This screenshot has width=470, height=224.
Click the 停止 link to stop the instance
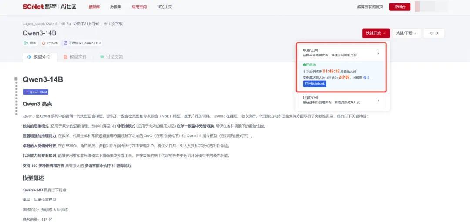366,77
